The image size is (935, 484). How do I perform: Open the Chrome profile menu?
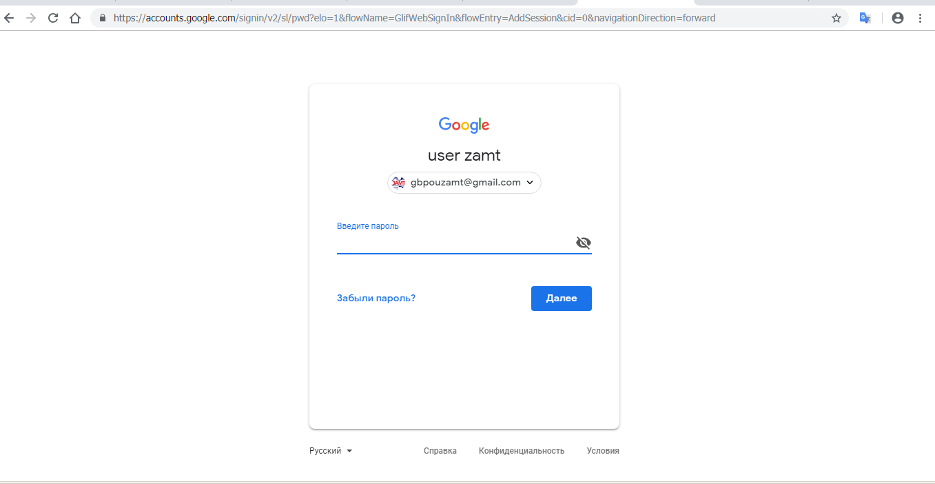(897, 18)
